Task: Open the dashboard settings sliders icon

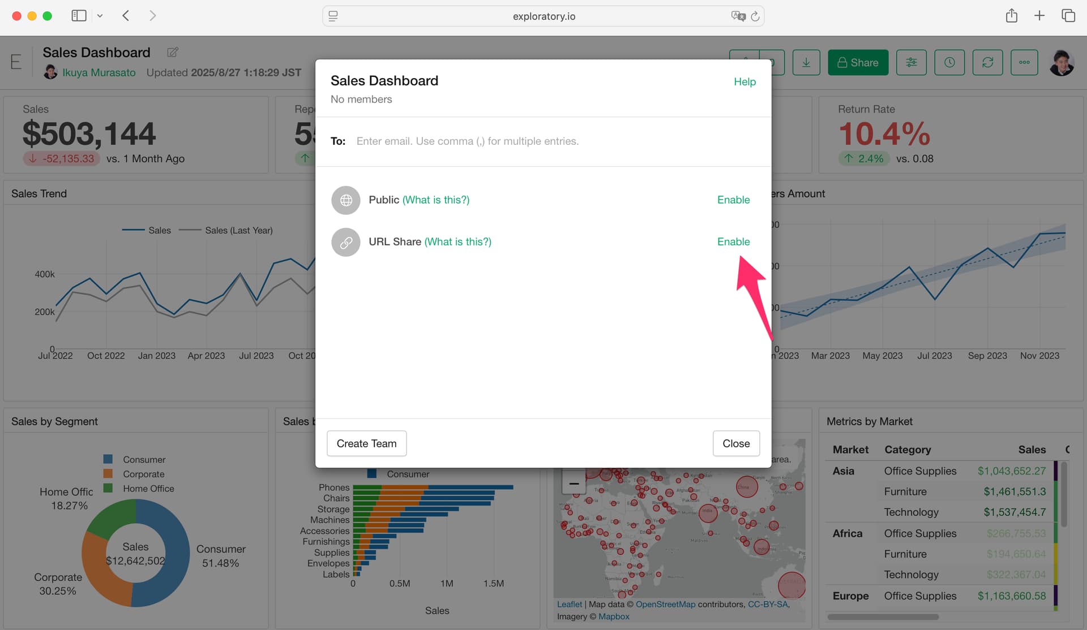Action: click(x=911, y=63)
